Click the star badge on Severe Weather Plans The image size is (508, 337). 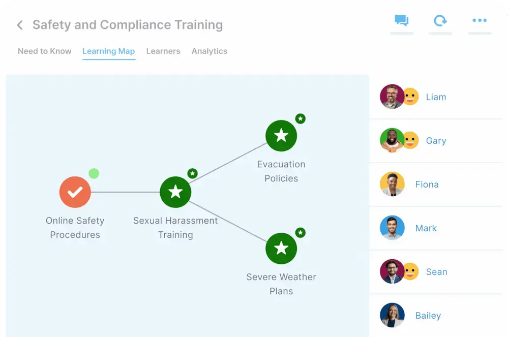[x=300, y=232]
